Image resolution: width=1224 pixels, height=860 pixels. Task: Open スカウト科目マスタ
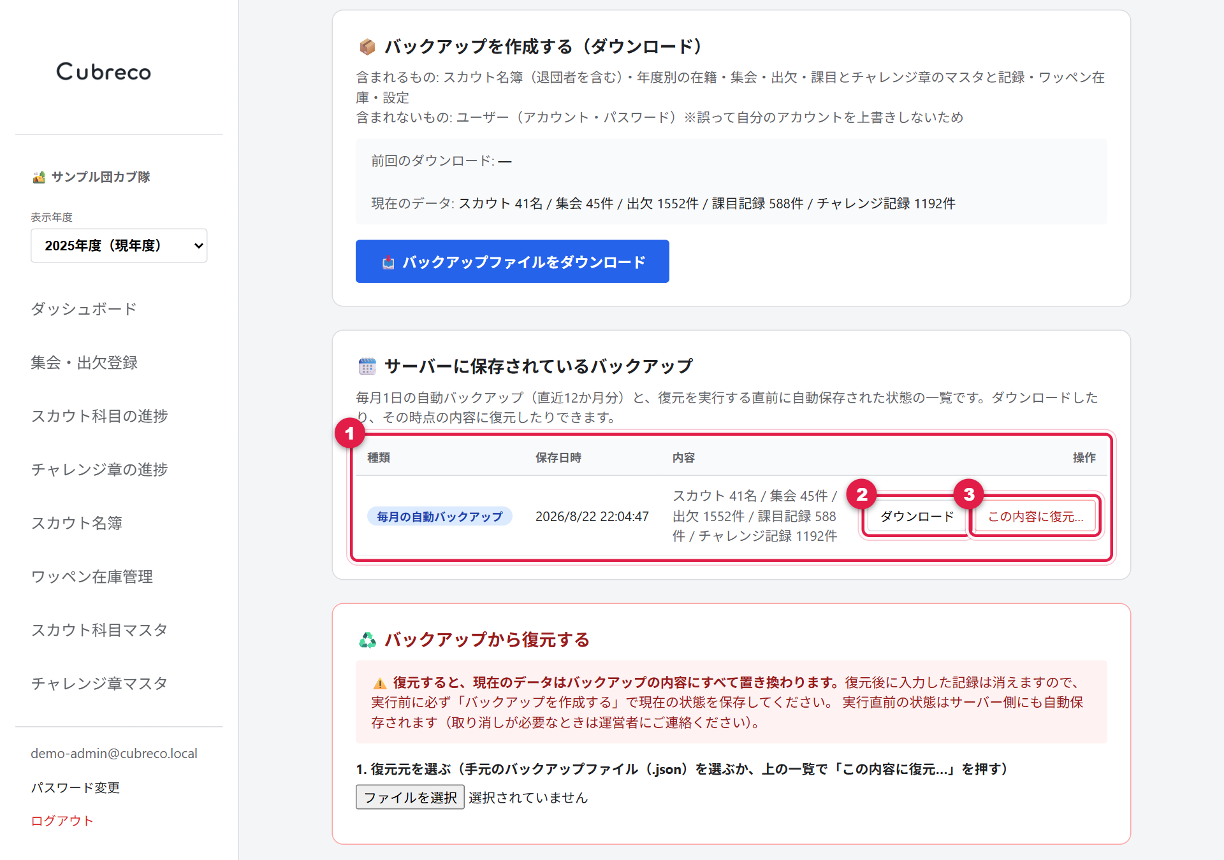tap(99, 630)
